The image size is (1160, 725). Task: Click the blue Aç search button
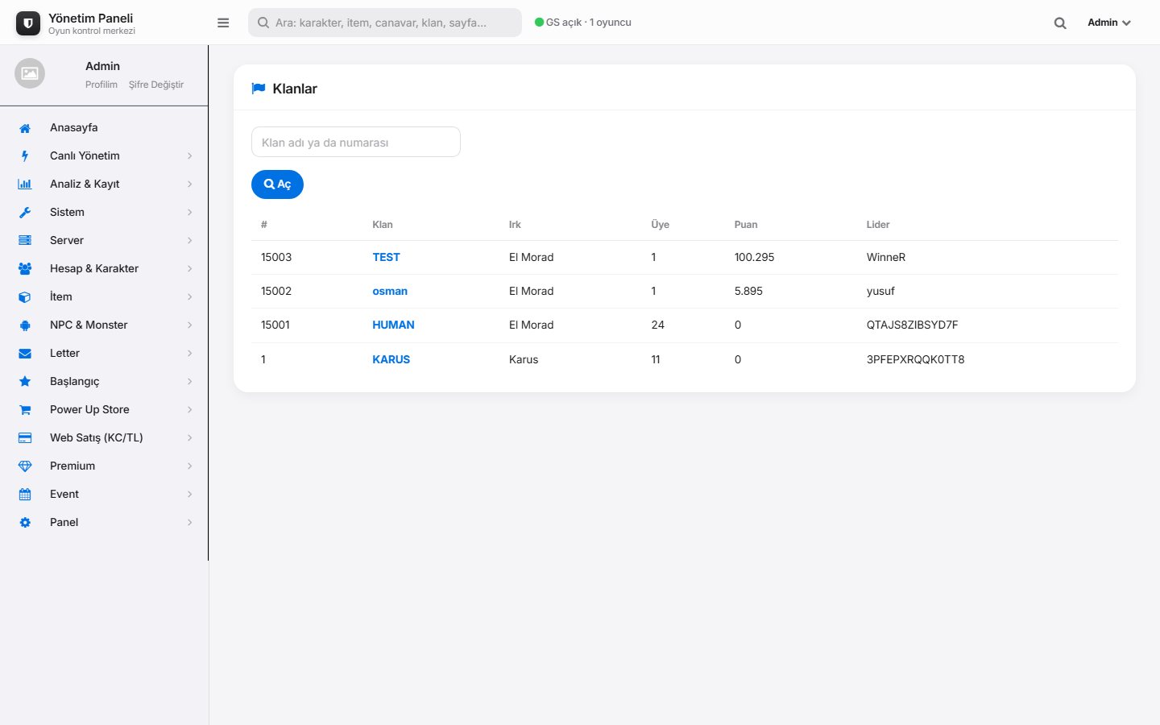pyautogui.click(x=277, y=184)
